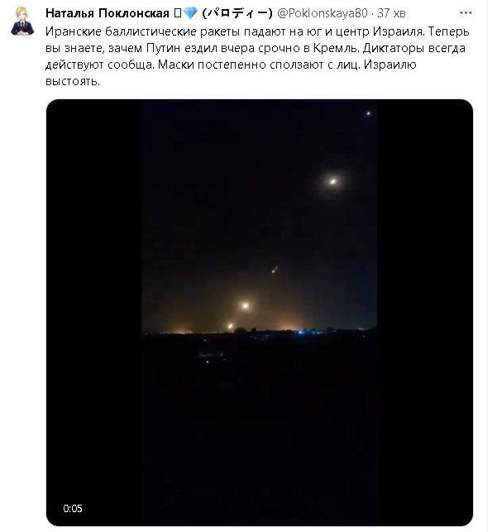Click the blue diamond emoji in the name
Viewport: 497px width, 532px height.
coord(190,13)
